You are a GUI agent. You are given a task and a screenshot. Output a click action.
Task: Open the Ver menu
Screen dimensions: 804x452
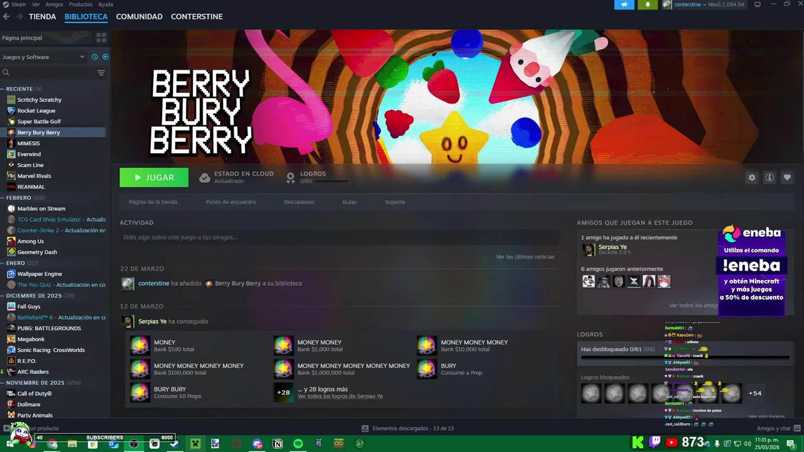(x=36, y=4)
